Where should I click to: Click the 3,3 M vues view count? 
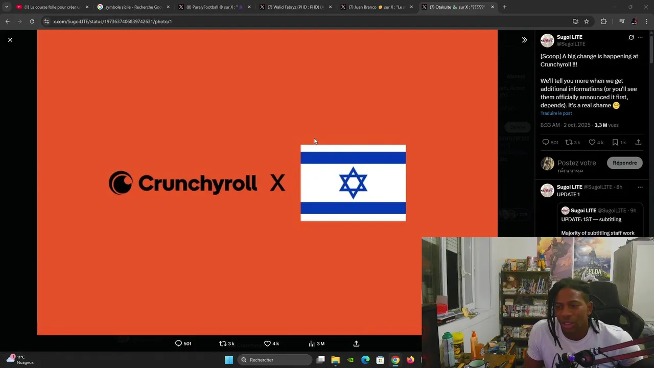pyautogui.click(x=606, y=125)
